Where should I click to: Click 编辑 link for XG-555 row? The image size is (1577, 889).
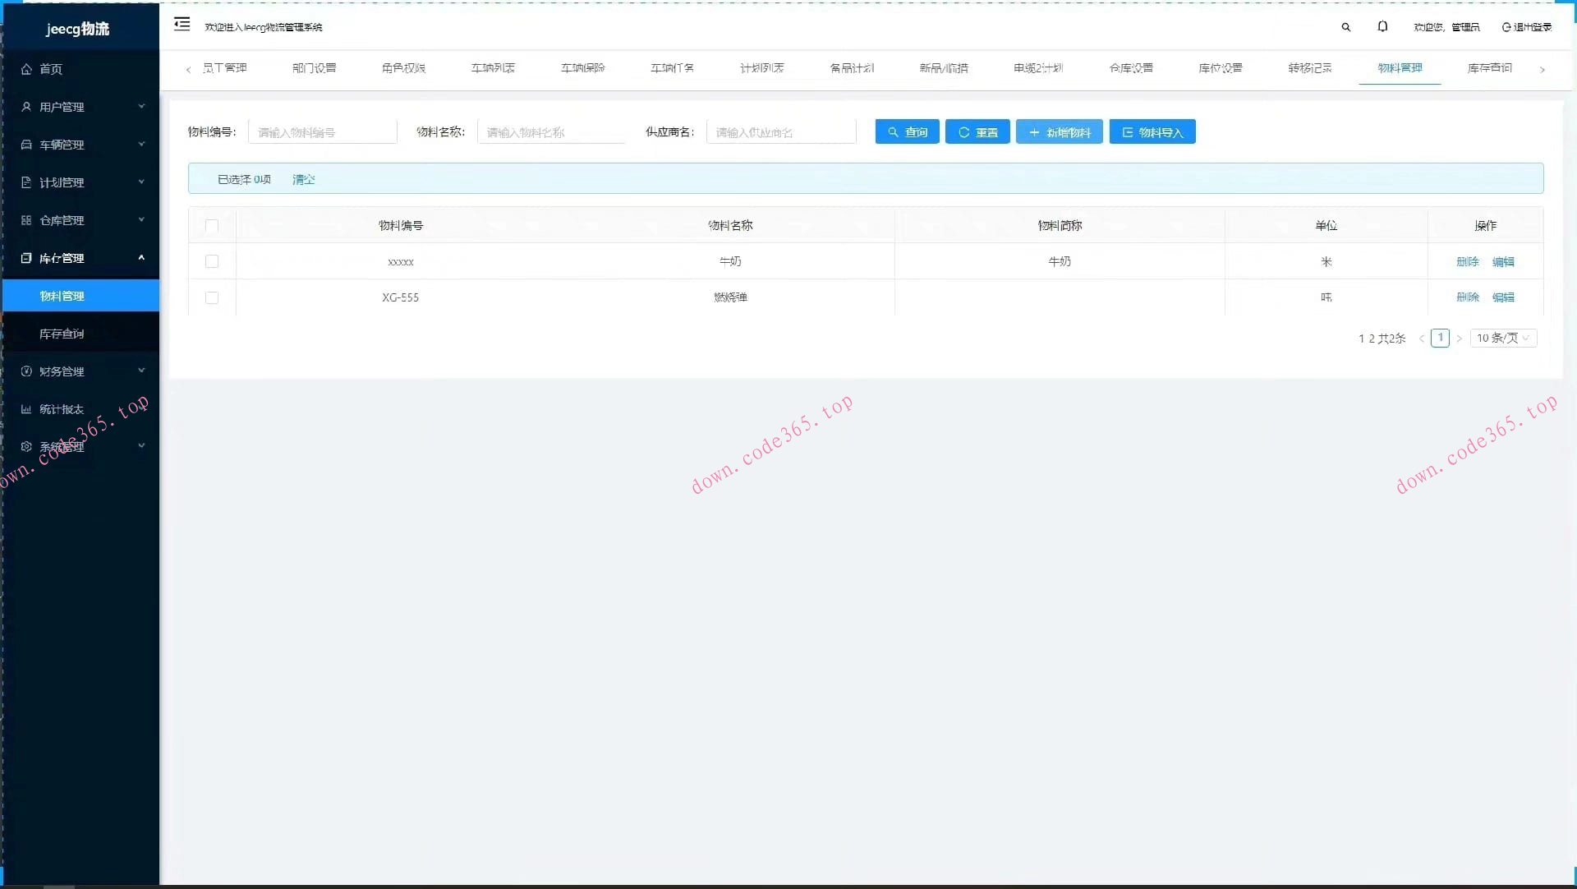pos(1503,297)
